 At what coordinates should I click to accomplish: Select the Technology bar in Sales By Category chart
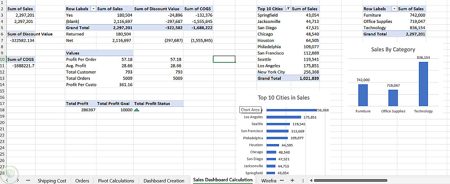click(423, 83)
